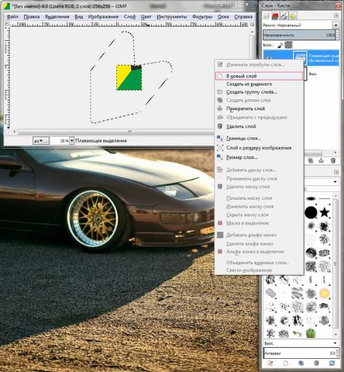Open the Инструменты menu
Viewport: 344px width, 372px height.
(172, 17)
